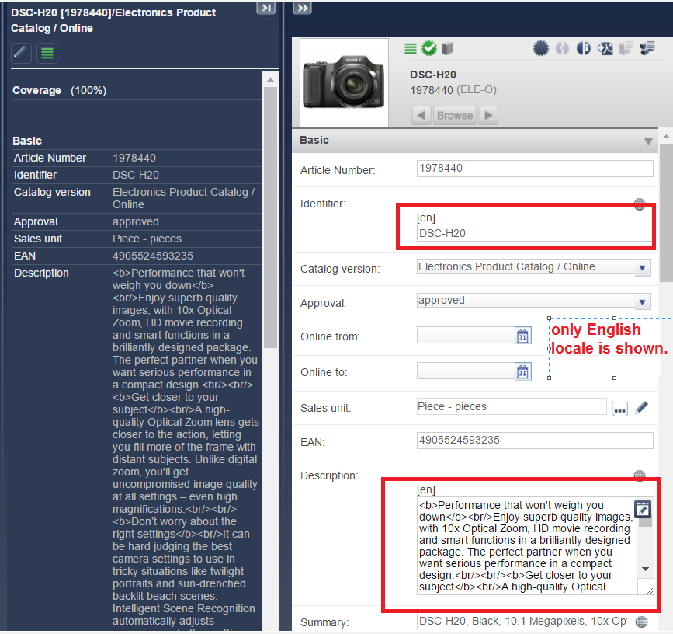Open the calendar picker for Online to
The height and width of the screenshot is (634, 673).
click(522, 372)
